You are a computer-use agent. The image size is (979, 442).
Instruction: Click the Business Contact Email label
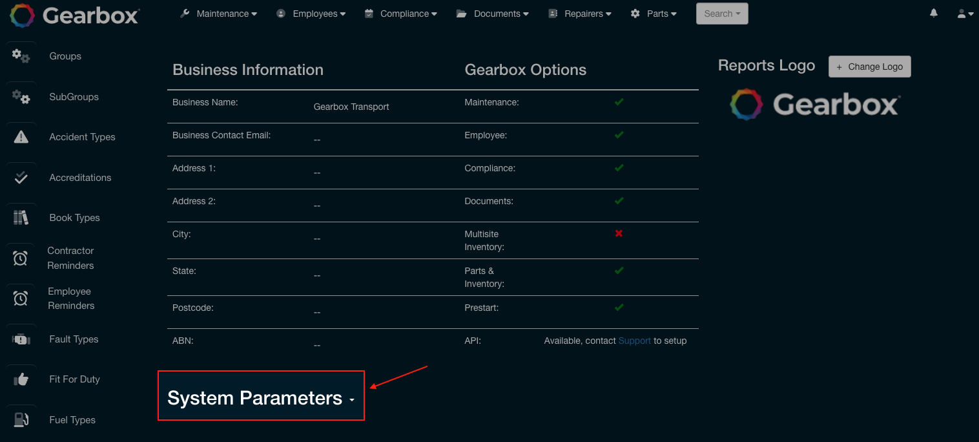pos(222,135)
